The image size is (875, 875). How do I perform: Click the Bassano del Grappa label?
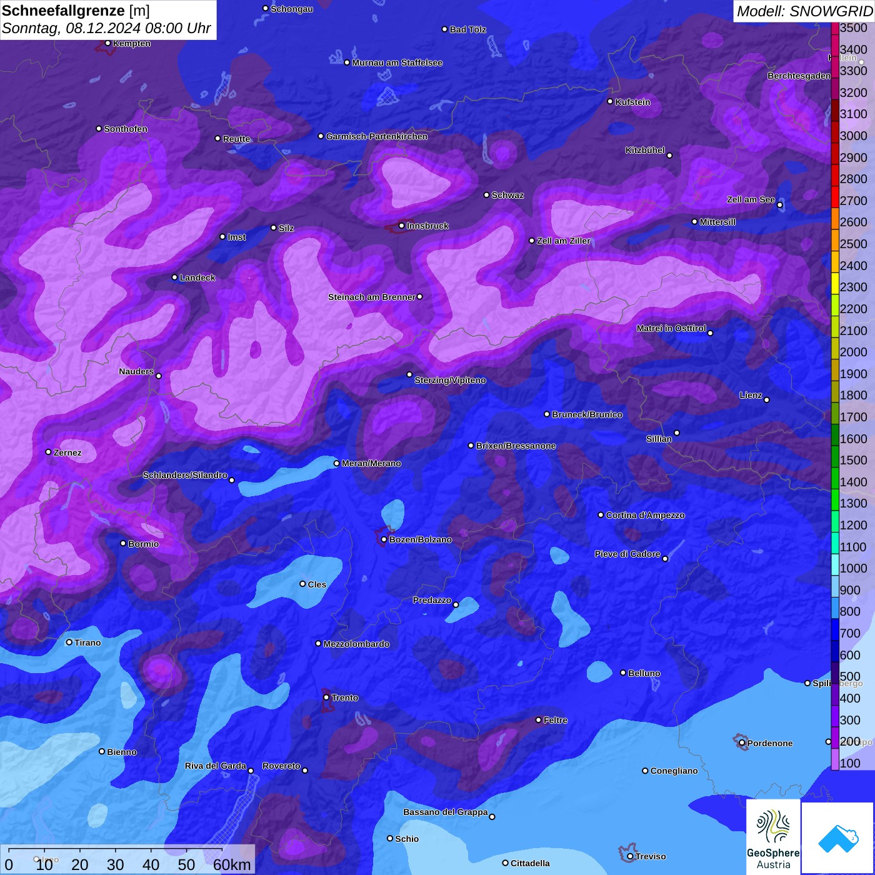point(446,812)
